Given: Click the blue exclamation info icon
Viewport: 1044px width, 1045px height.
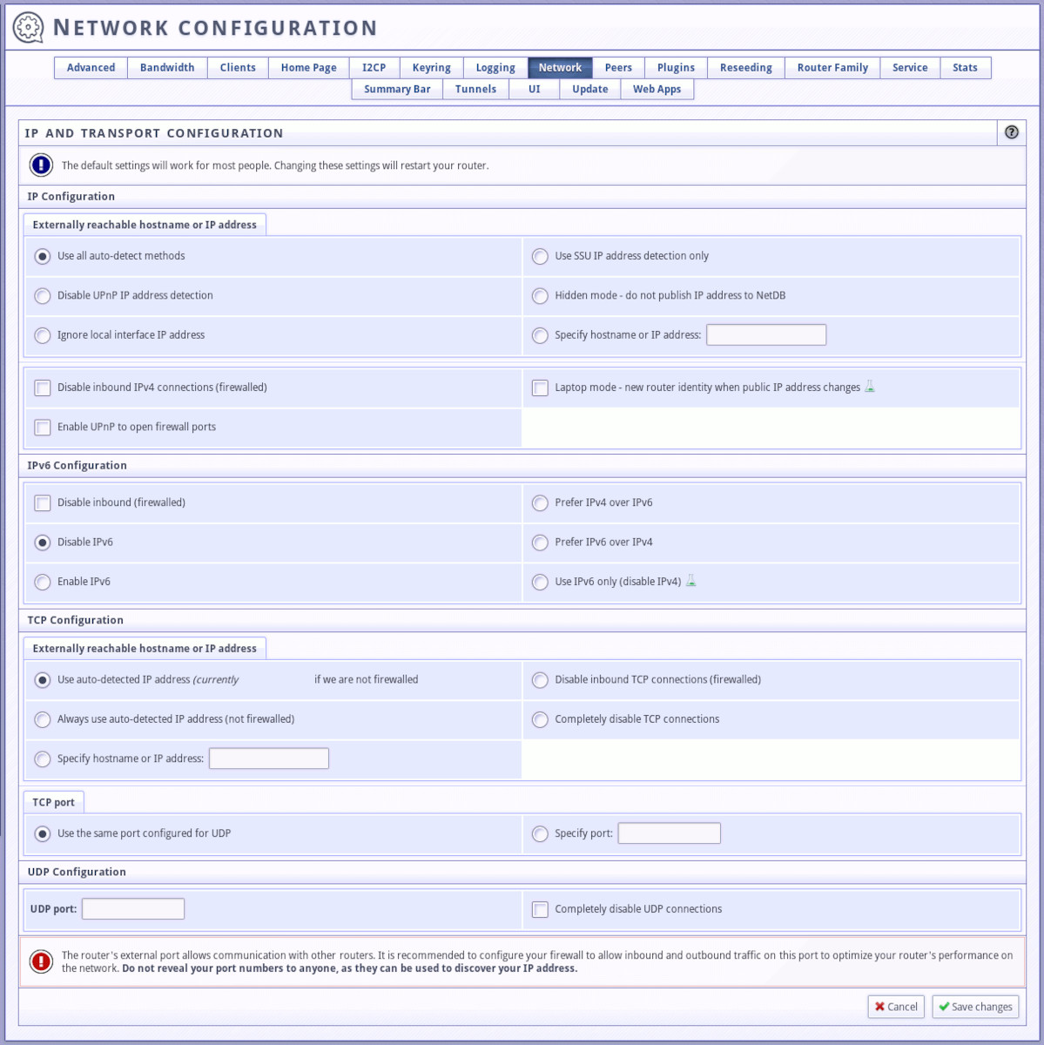Looking at the screenshot, I should pos(41,165).
